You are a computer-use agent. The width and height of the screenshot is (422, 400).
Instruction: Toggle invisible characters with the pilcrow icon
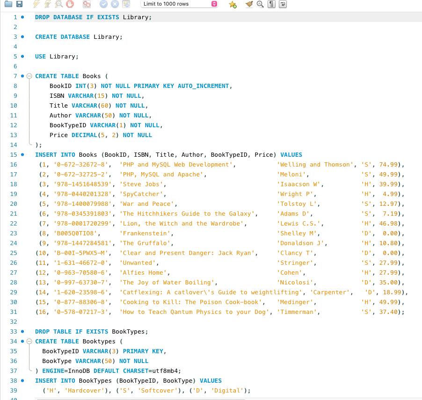click(271, 4)
